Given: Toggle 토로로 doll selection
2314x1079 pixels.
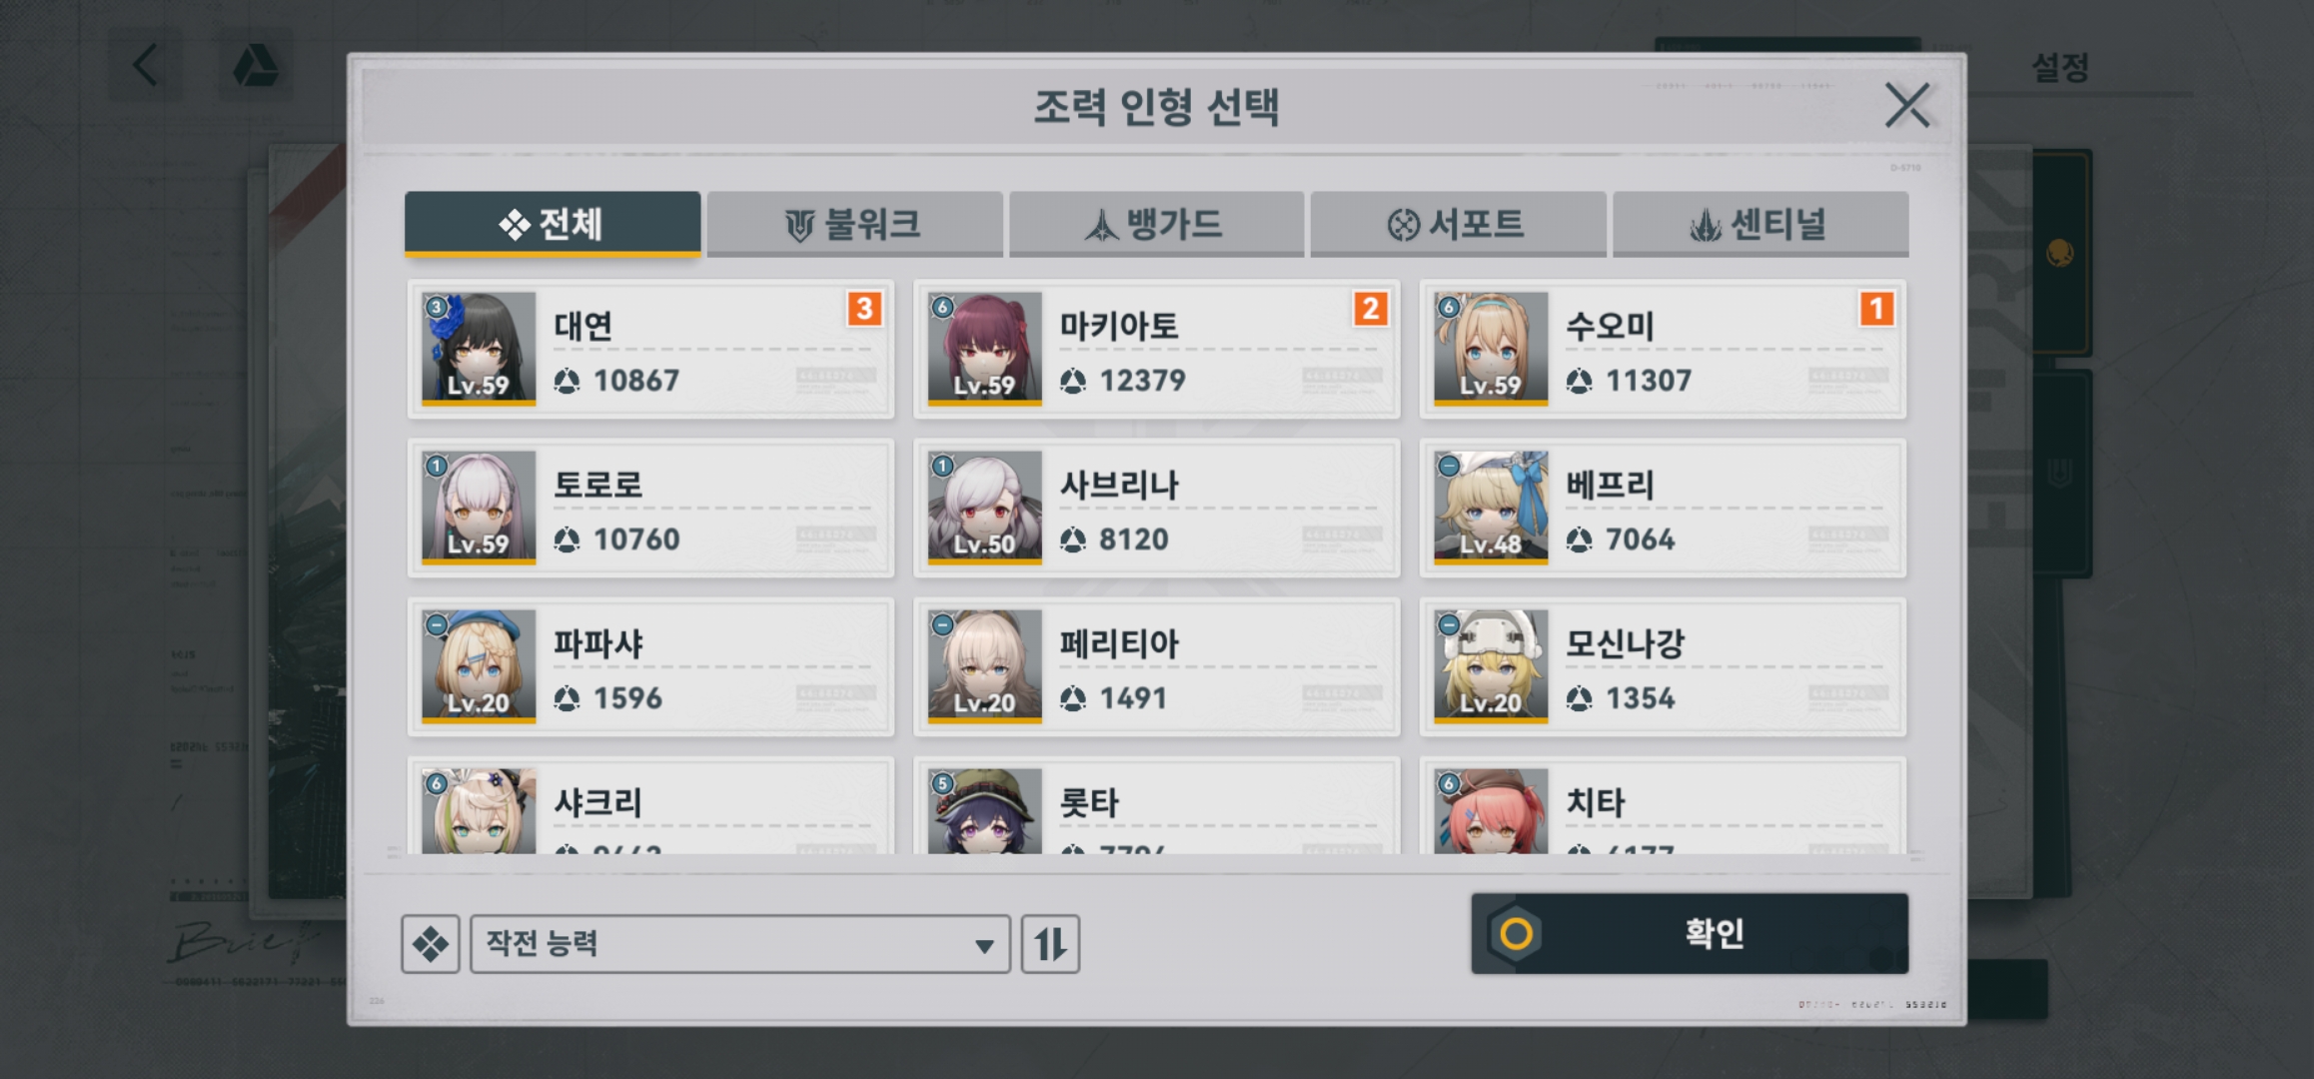Looking at the screenshot, I should point(650,508).
